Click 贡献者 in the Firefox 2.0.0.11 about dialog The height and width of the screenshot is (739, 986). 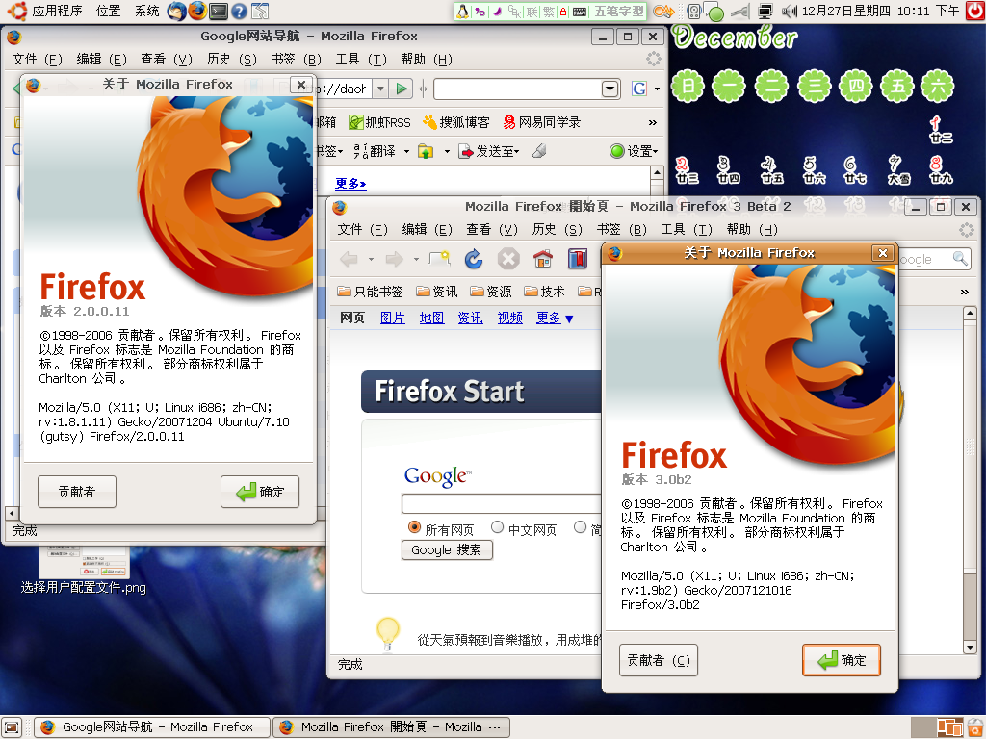tap(77, 492)
